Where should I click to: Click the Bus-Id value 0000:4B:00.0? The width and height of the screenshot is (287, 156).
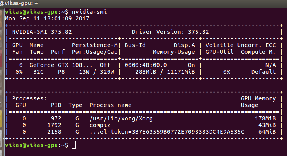(x=146, y=65)
